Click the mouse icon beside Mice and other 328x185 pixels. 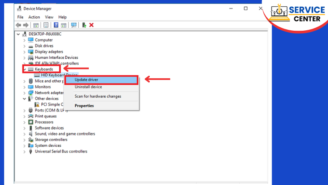pyautogui.click(x=31, y=81)
